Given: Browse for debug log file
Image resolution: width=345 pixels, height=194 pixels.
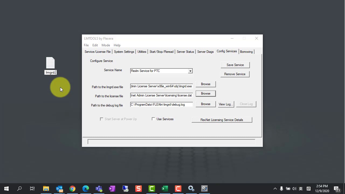Looking at the screenshot, I should point(206,104).
